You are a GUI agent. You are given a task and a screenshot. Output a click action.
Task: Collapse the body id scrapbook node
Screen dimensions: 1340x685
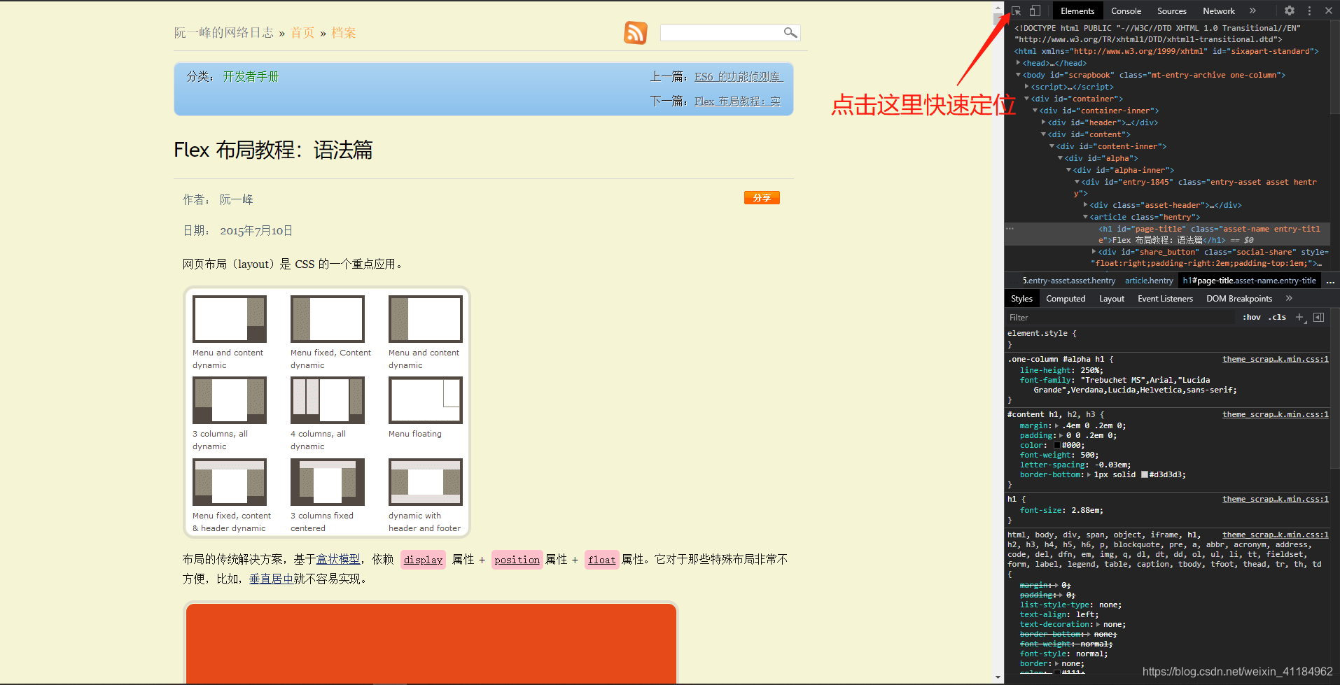click(x=1019, y=75)
